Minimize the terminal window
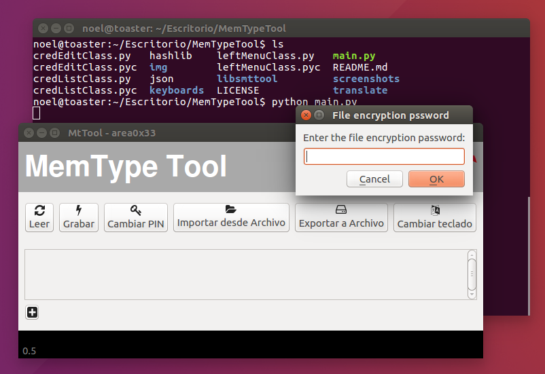 [x=56, y=28]
